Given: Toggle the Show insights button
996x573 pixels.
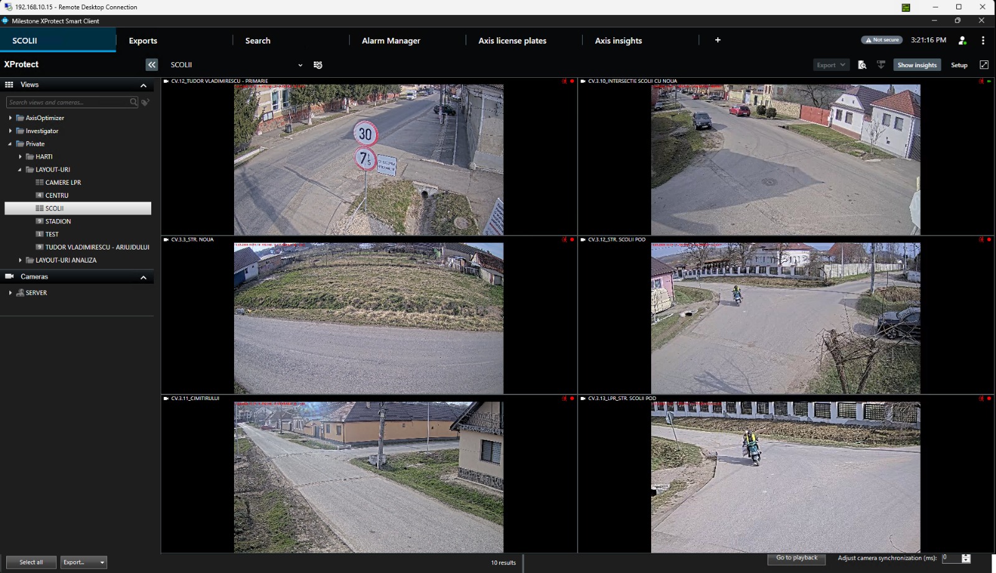Looking at the screenshot, I should coord(917,65).
